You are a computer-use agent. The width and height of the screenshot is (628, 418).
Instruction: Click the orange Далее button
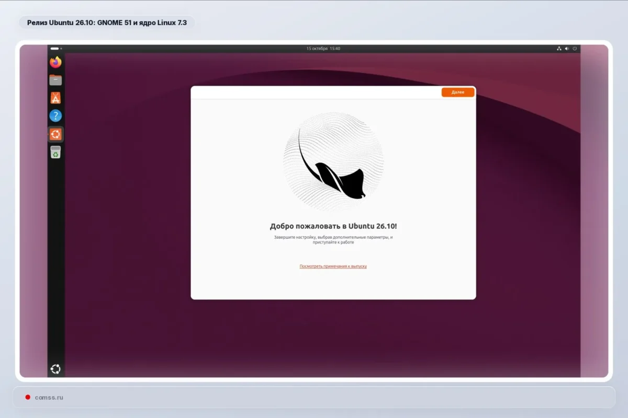click(458, 92)
